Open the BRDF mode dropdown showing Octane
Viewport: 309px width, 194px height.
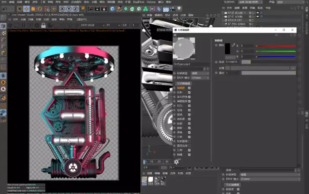tap(200, 77)
